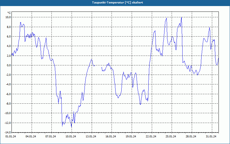
Task: Click the chart title Taupunkt-Temperatur [°C] skaliert
Action: point(118,3)
